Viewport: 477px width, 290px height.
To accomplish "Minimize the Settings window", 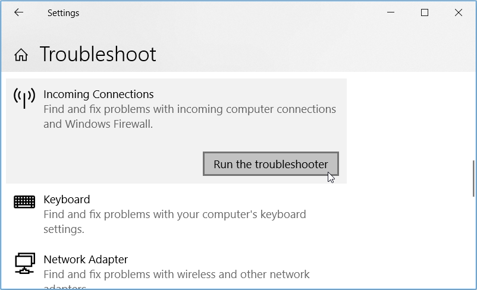I will tap(391, 12).
